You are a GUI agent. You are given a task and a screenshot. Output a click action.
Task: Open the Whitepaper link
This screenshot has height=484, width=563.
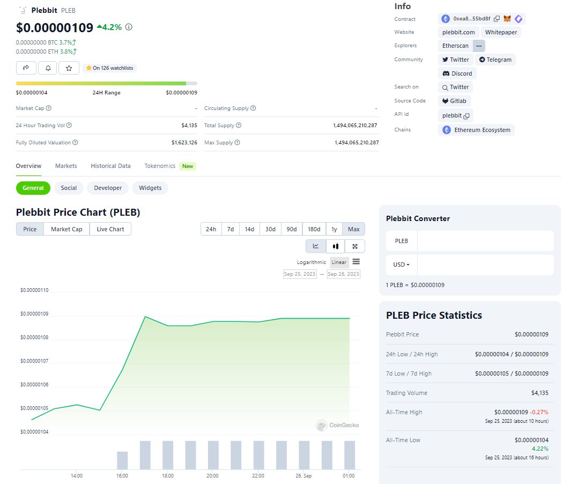pos(501,32)
